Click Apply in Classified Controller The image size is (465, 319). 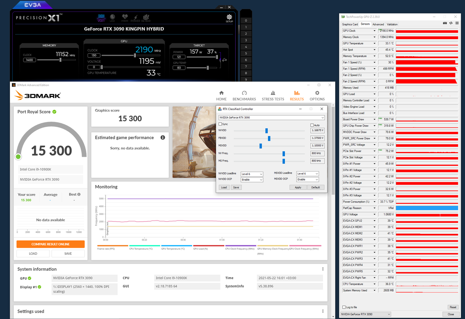(x=298, y=187)
